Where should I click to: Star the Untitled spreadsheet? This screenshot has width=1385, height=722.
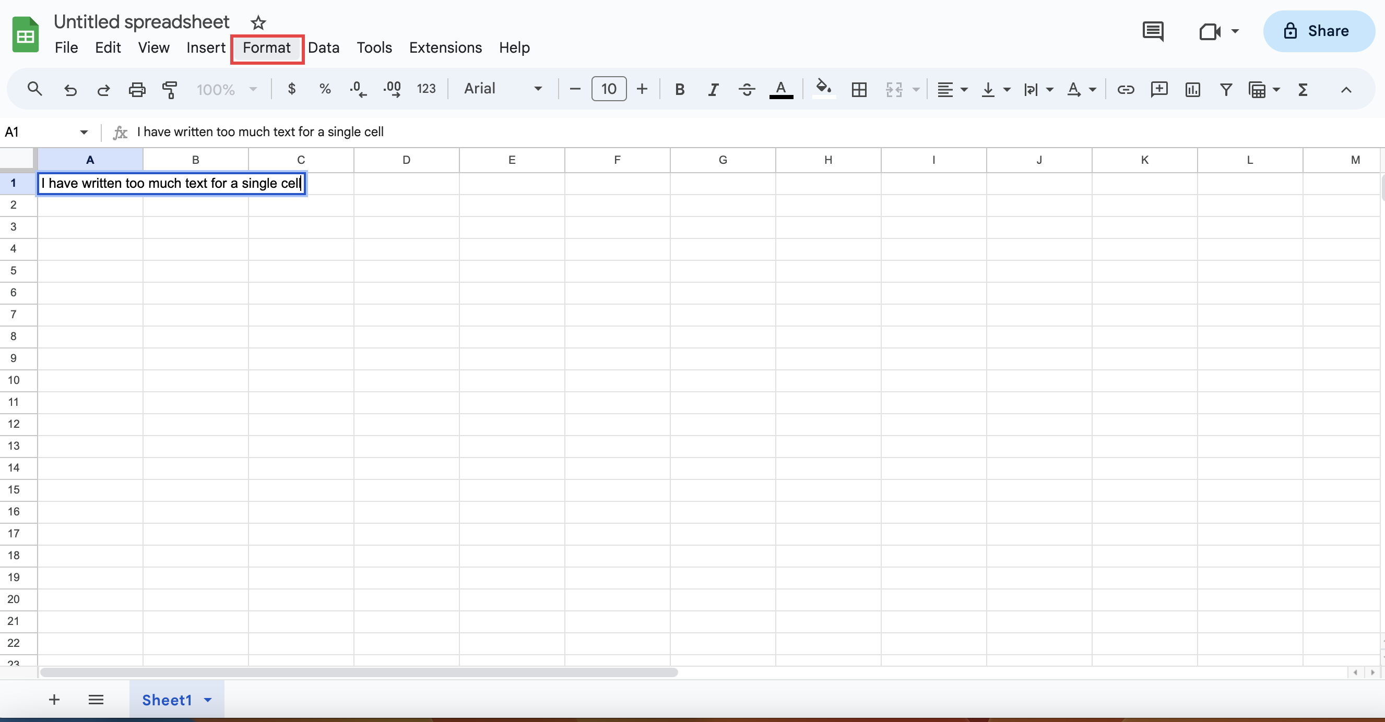tap(258, 22)
